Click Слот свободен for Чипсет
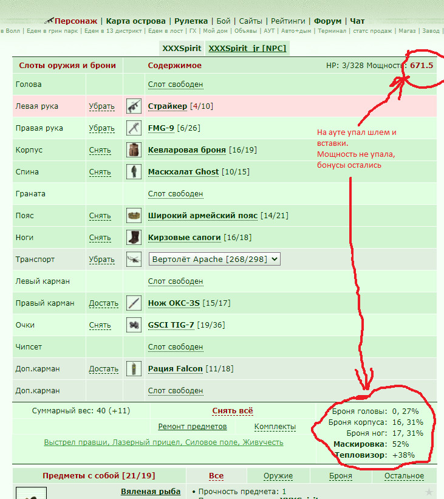 click(176, 347)
